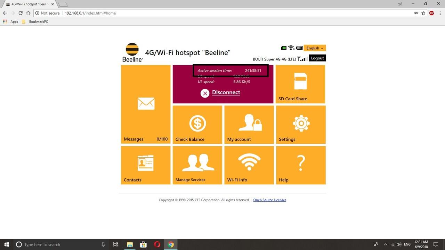Open the Contacts card tile
445x250 pixels.
[146, 165]
